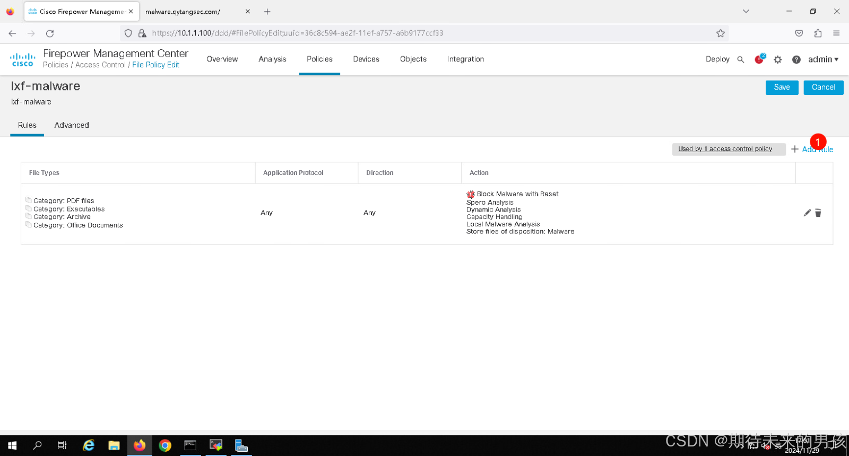Open the Integration menu
Image resolution: width=849 pixels, height=456 pixels.
click(x=465, y=59)
